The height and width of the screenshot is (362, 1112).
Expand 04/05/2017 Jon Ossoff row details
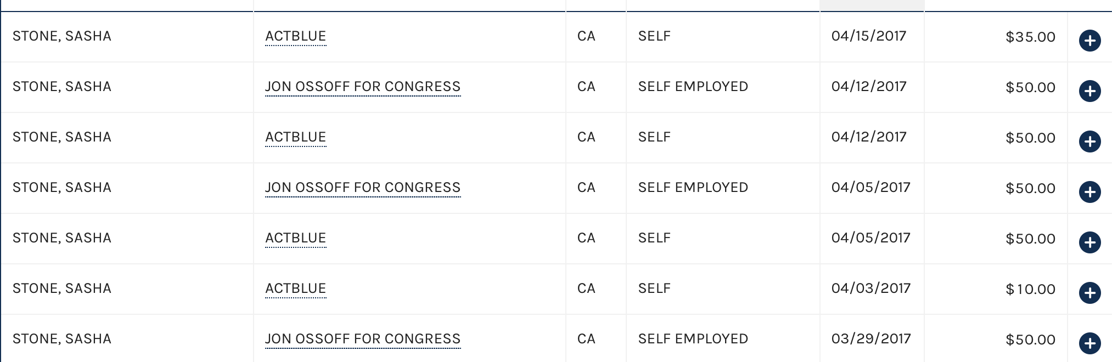1089,192
